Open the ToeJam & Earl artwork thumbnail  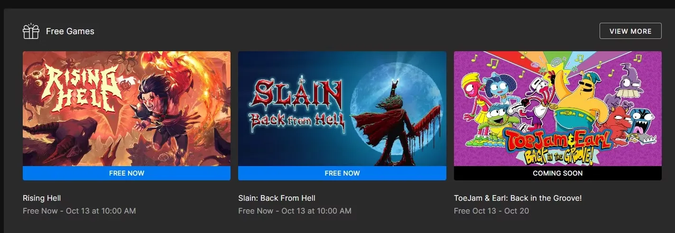pos(558,109)
